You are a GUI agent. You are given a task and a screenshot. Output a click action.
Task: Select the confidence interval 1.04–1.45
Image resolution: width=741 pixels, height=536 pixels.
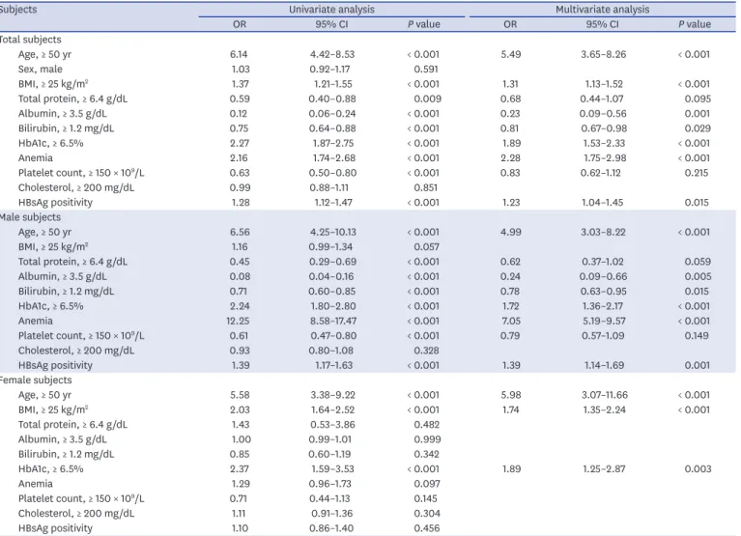[x=603, y=203]
